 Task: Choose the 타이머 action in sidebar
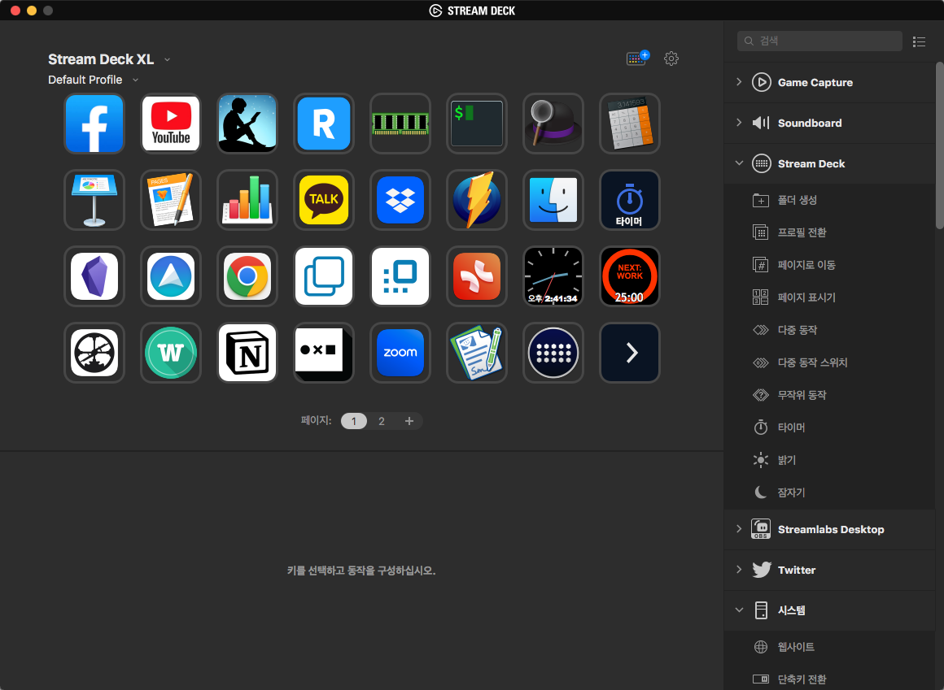[830, 427]
